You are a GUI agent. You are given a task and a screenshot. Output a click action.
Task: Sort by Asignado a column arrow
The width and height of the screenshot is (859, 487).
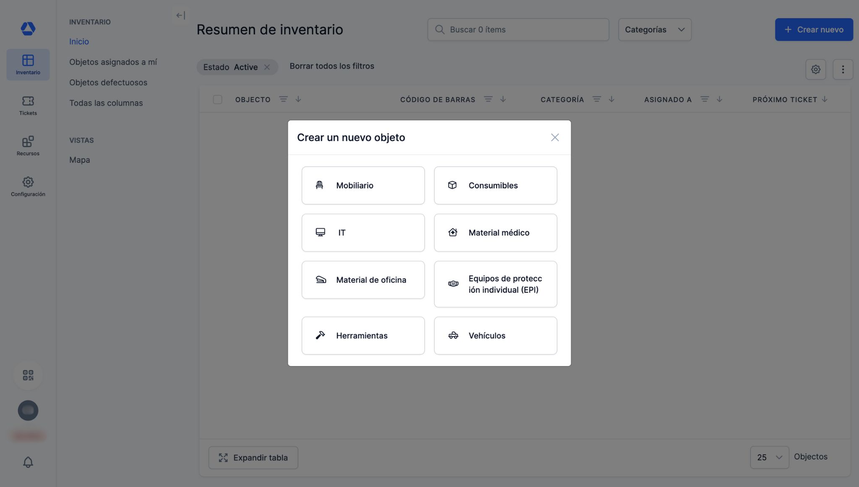(x=719, y=99)
